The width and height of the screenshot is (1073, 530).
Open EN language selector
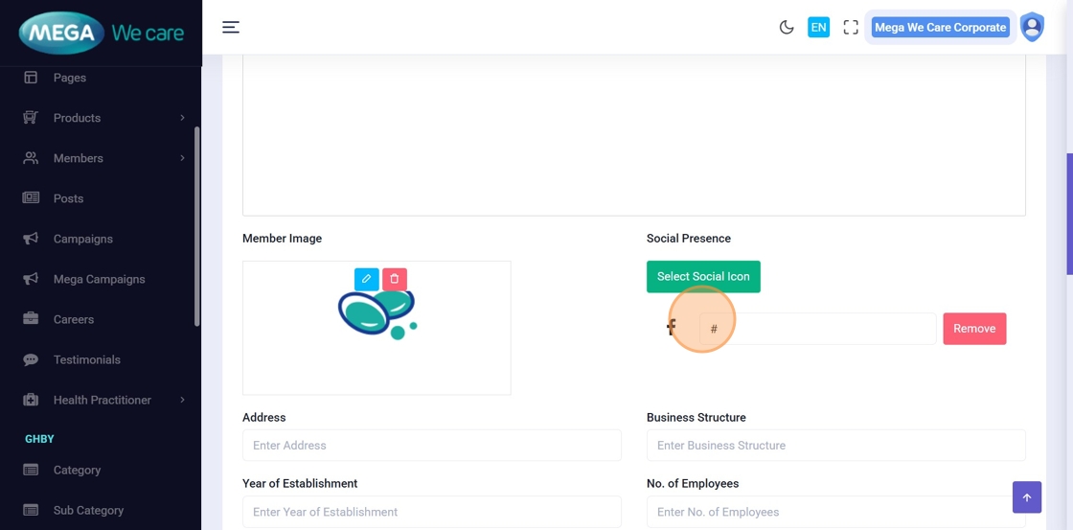(818, 28)
